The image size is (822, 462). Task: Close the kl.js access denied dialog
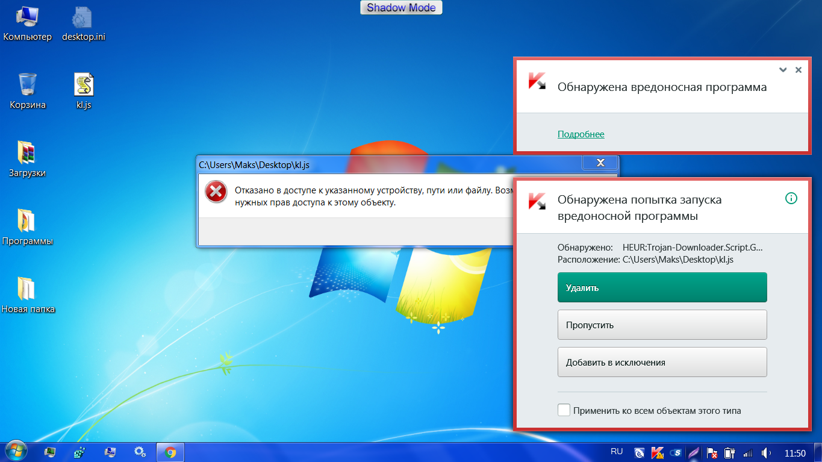(600, 163)
